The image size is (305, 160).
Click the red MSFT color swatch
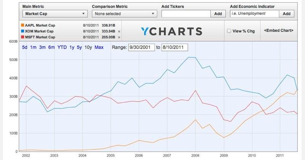22,37
